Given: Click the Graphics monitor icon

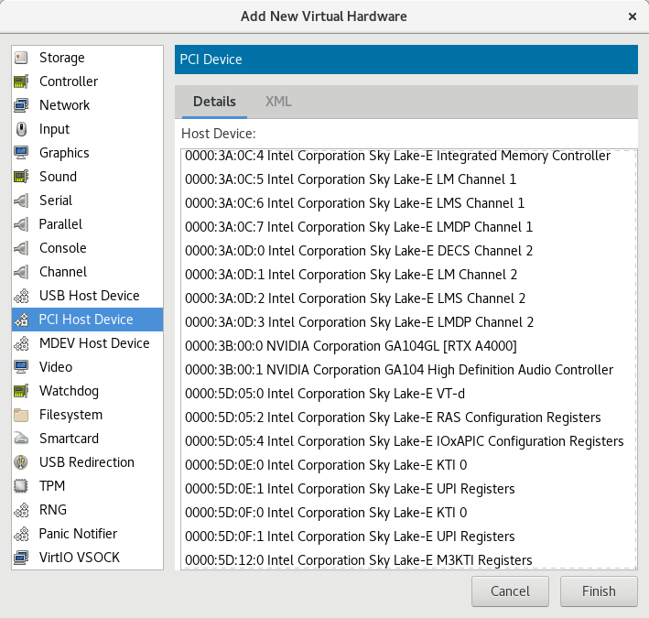Looking at the screenshot, I should [22, 153].
